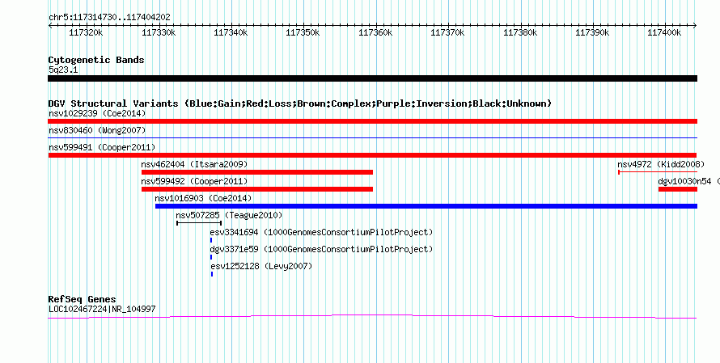Open the nsv830460 (Wong2007) label
Screen dimensions: 720x363
tap(97, 130)
